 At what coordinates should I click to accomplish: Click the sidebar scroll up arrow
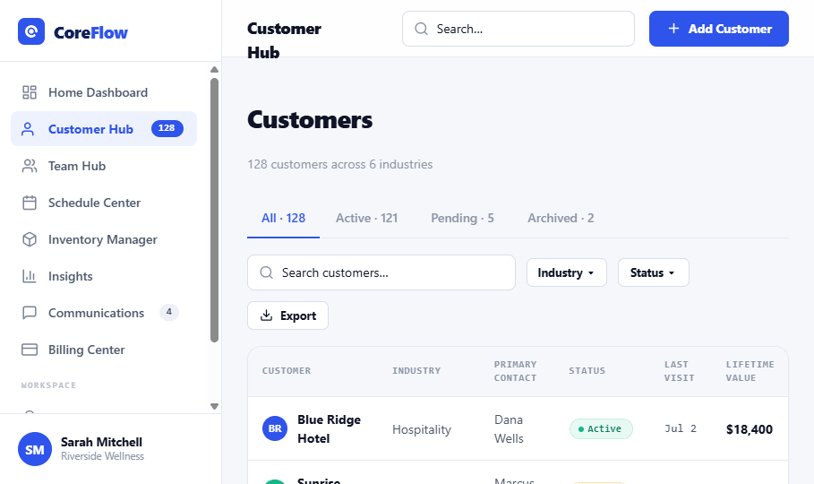point(214,70)
